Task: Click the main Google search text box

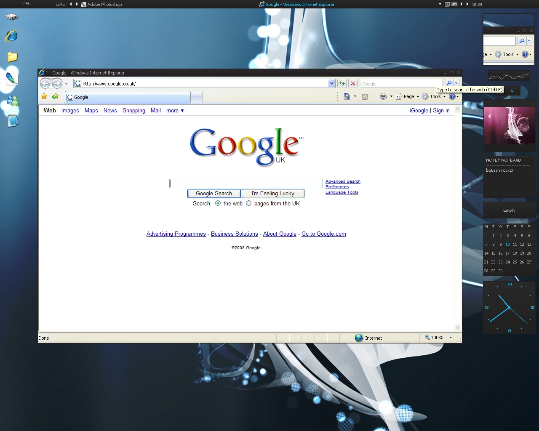Action: (x=246, y=184)
